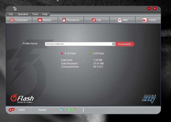Click the Data Received value 27.91 MB
This screenshot has width=171, height=122.
pyautogui.click(x=98, y=64)
